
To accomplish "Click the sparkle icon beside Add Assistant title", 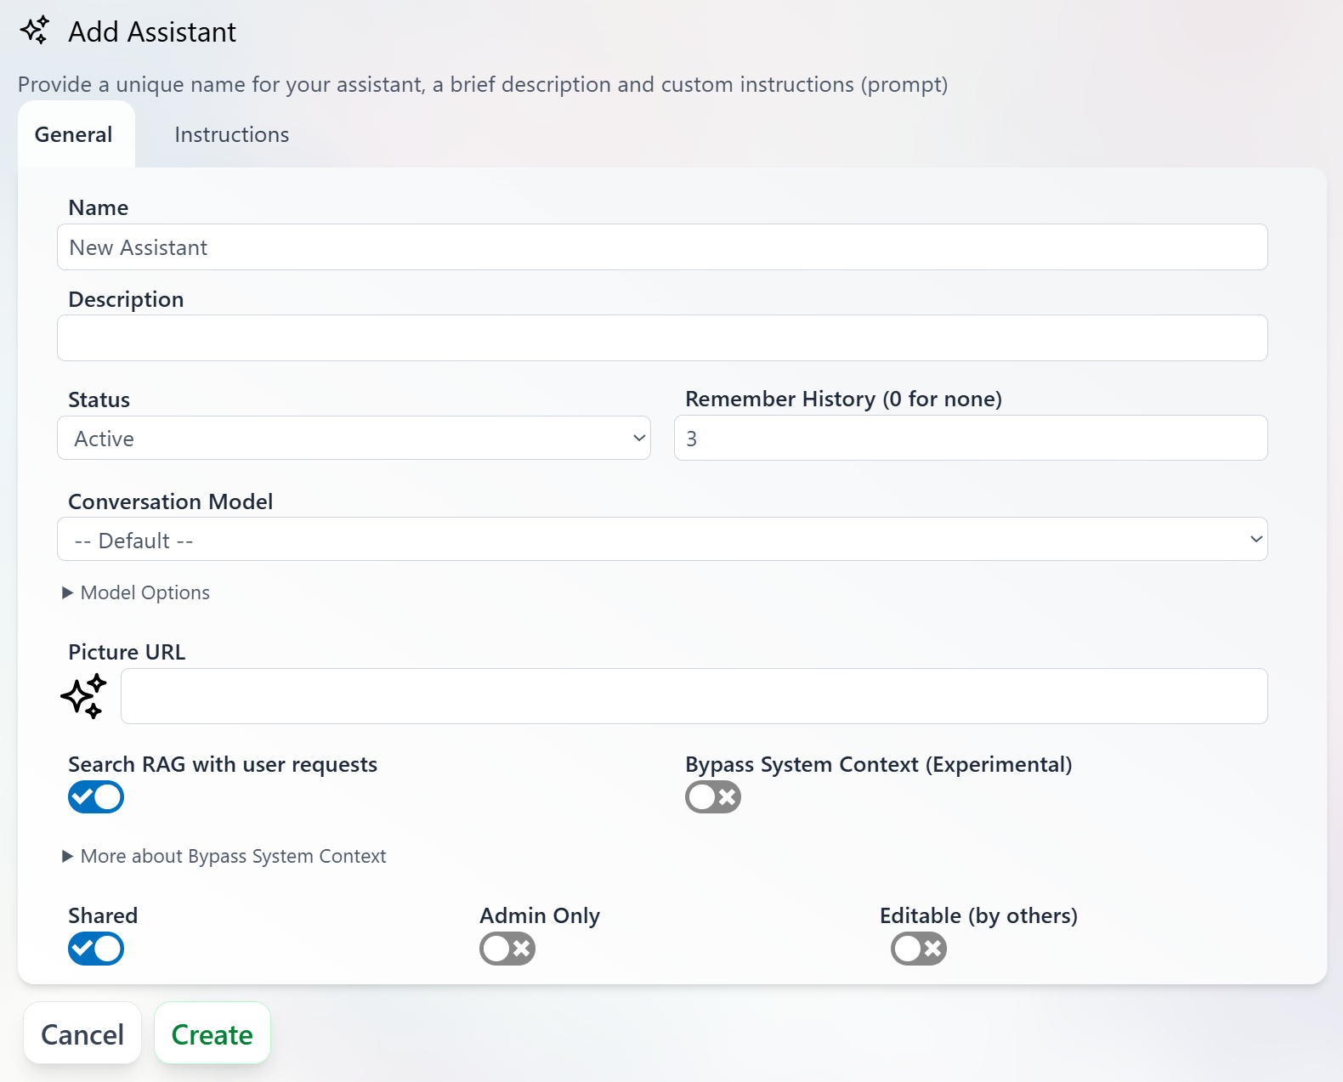I will [x=35, y=31].
